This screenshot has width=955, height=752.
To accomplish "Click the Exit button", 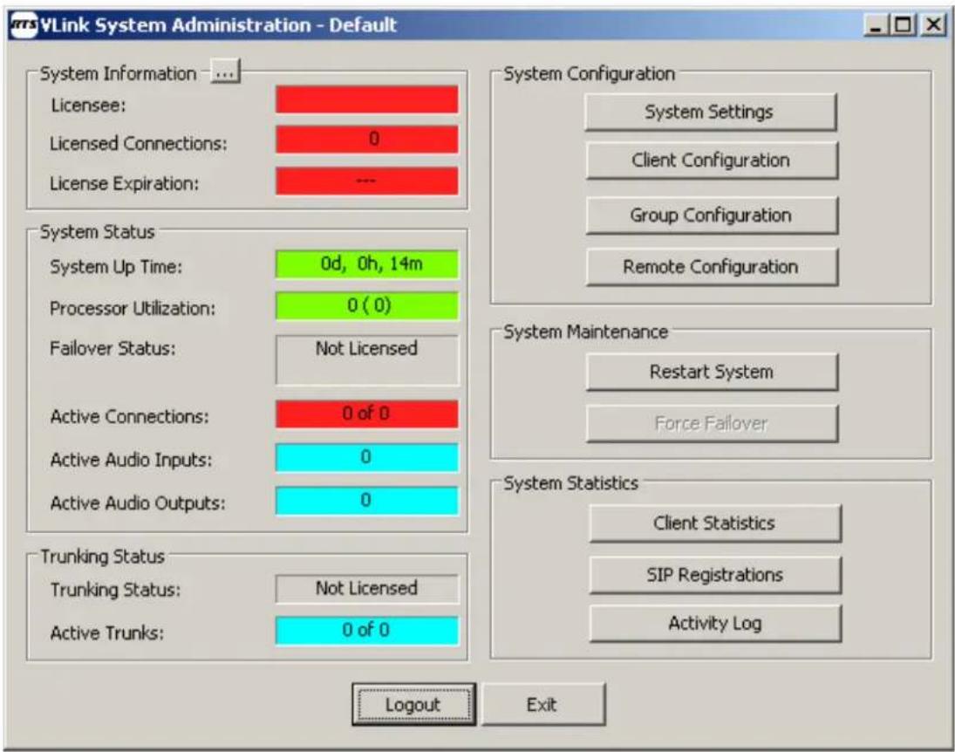I will (x=543, y=705).
